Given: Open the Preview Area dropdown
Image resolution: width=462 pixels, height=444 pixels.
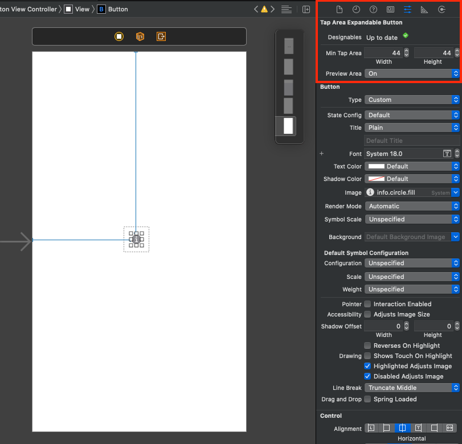Looking at the screenshot, I should pyautogui.click(x=412, y=73).
